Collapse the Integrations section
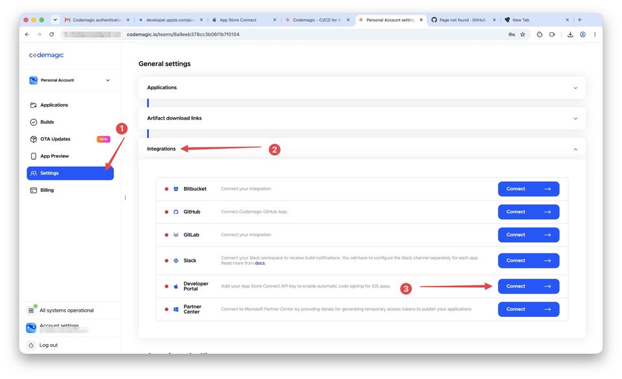 pos(362,149)
